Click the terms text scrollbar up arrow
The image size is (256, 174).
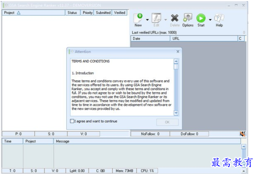click(176, 61)
